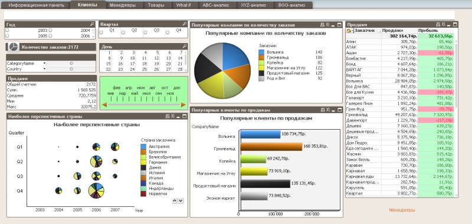Expand the Country dropdown arrow

pyautogui.click(x=45, y=69)
